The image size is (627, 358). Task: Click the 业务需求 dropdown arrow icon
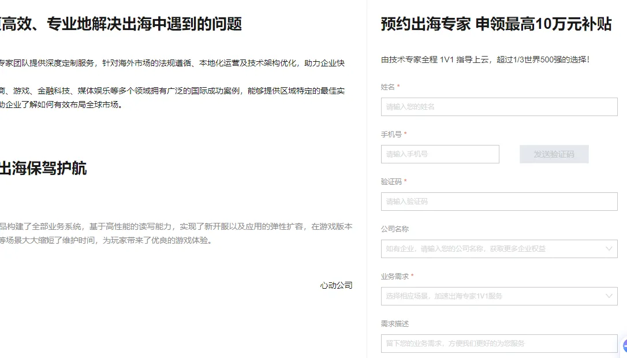click(x=610, y=296)
